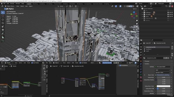Viewport: 174px width, 97px height.
Task: Hide the city base collection eye
Action: click(x=172, y=14)
